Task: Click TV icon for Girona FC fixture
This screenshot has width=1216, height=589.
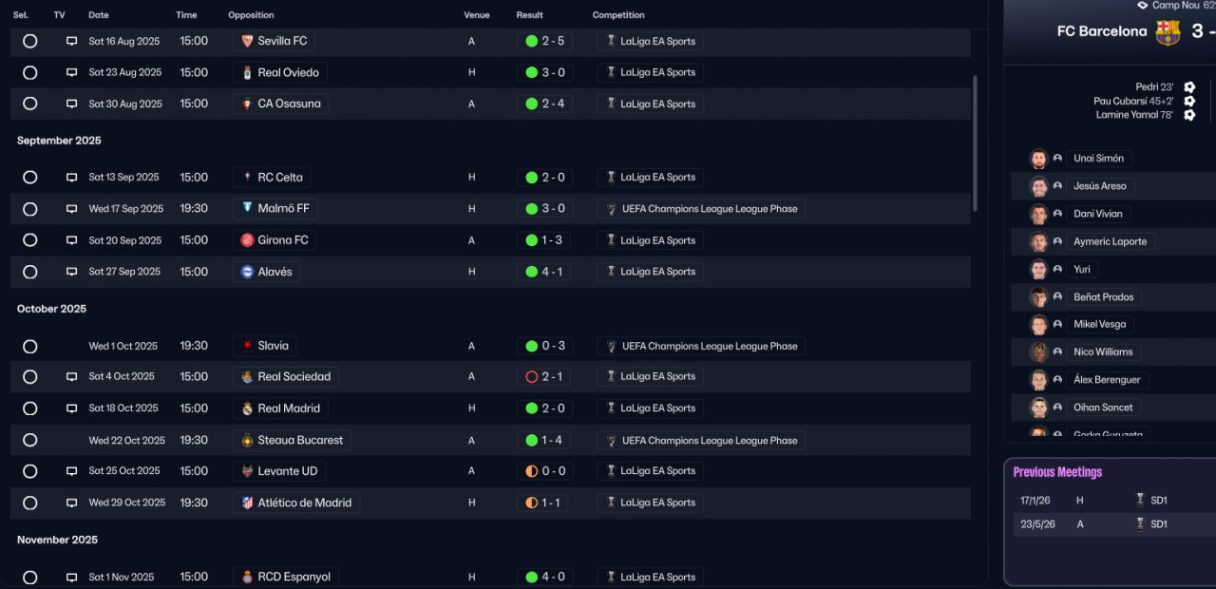Action: [71, 241]
